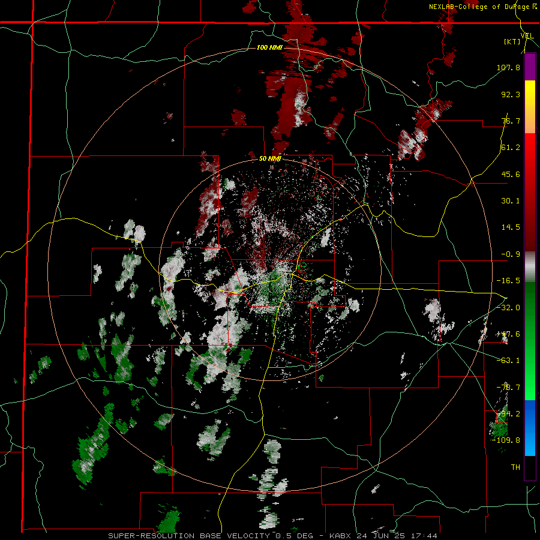
Task: Select the -16.5 scale value
Action: [x=508, y=281]
